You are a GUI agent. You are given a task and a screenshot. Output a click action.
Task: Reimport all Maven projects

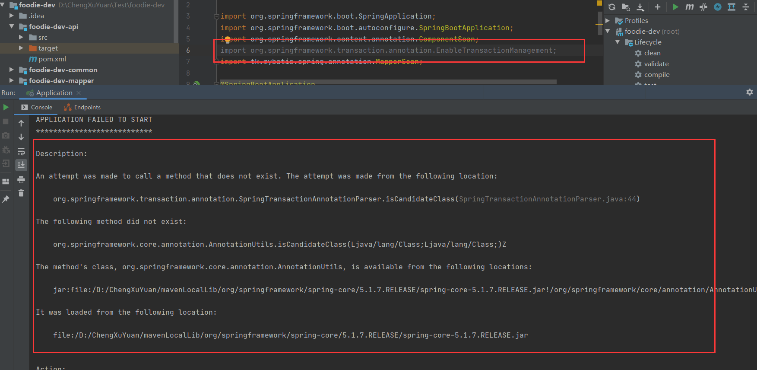[612, 7]
